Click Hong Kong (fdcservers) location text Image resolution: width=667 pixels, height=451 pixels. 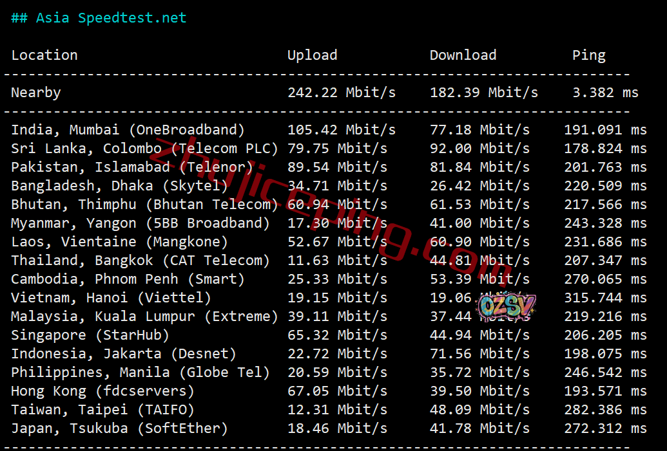point(102,392)
